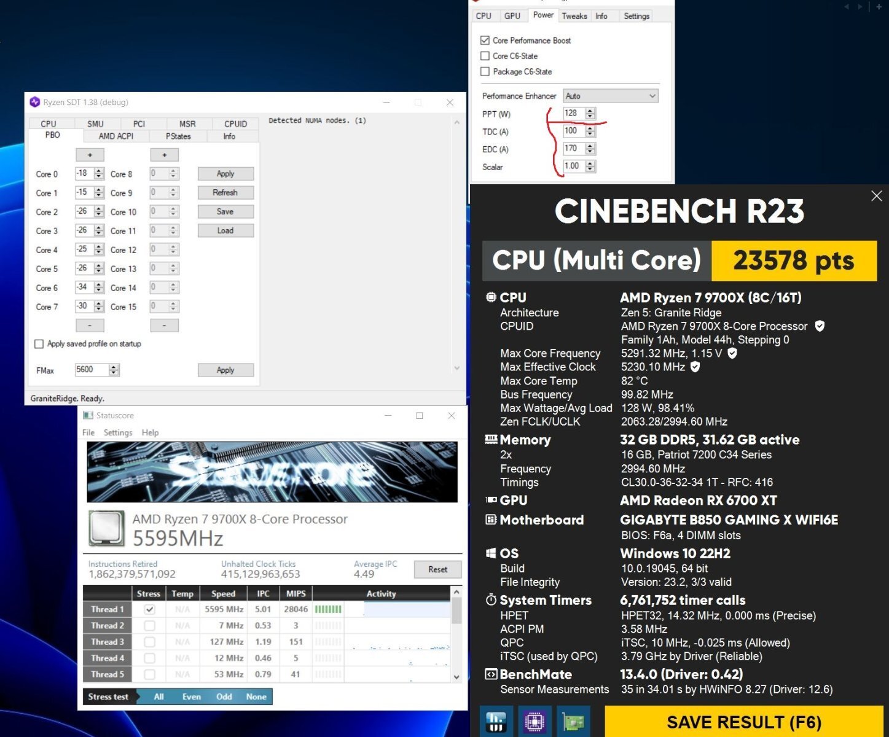
Task: Click Load in Ryzen SDT PBO tab
Action: click(x=225, y=230)
